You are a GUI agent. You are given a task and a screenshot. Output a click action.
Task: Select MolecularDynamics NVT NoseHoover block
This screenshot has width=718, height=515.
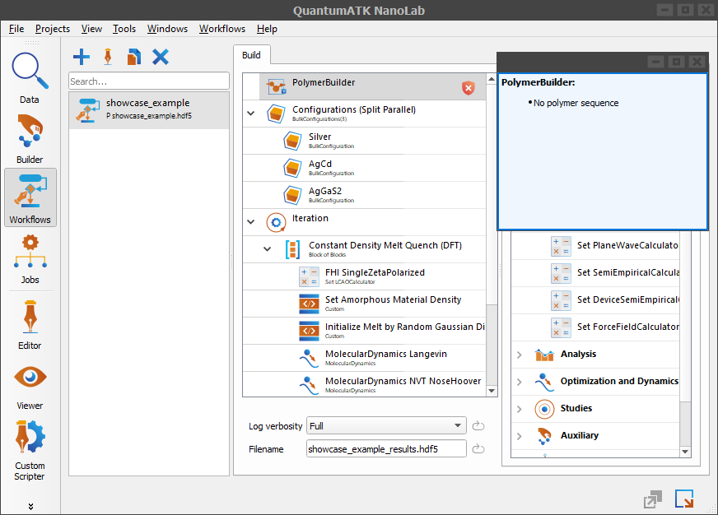[364, 385]
